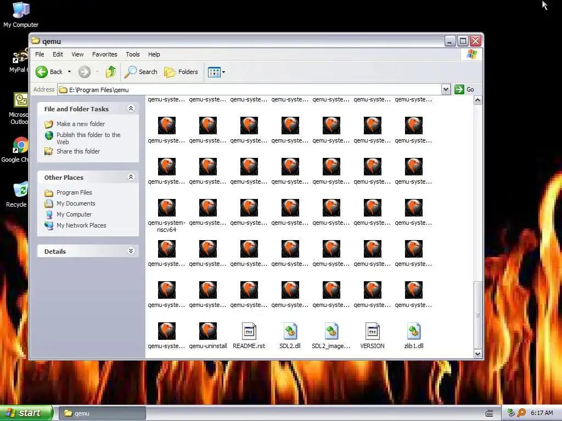The height and width of the screenshot is (421, 562).
Task: Open the Tools menu
Action: pos(133,54)
